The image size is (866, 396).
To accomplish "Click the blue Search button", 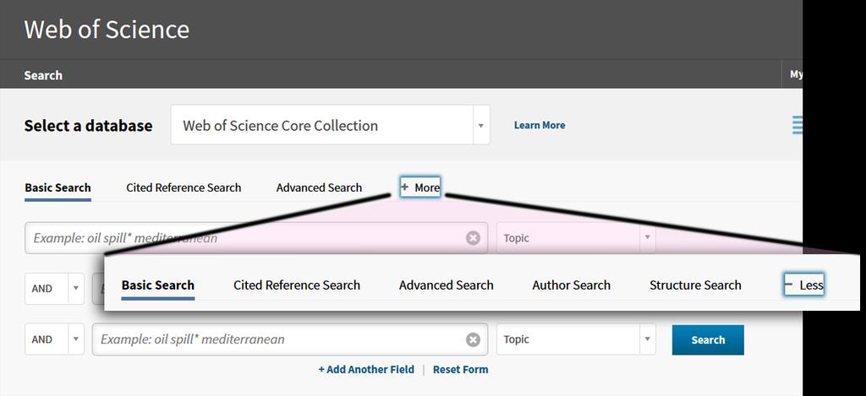I will coord(708,339).
